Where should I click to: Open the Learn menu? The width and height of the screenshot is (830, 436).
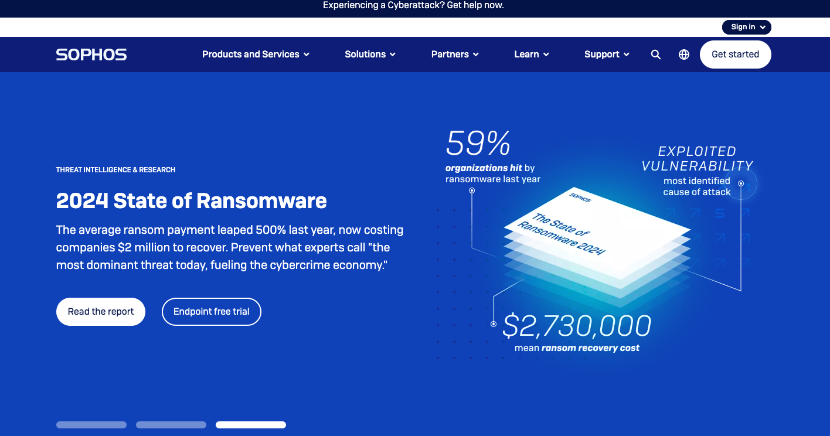click(x=531, y=54)
